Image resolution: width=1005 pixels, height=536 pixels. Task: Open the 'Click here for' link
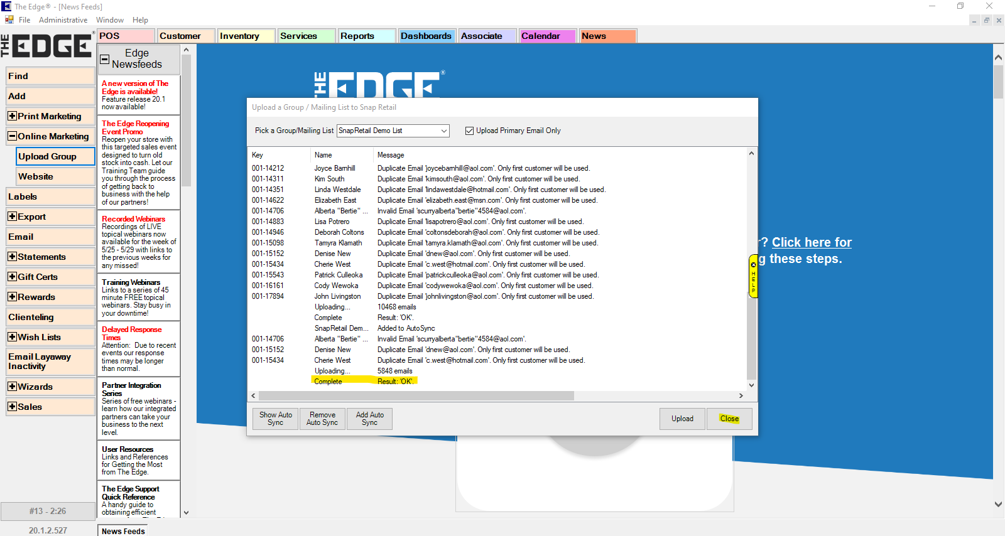coord(812,242)
